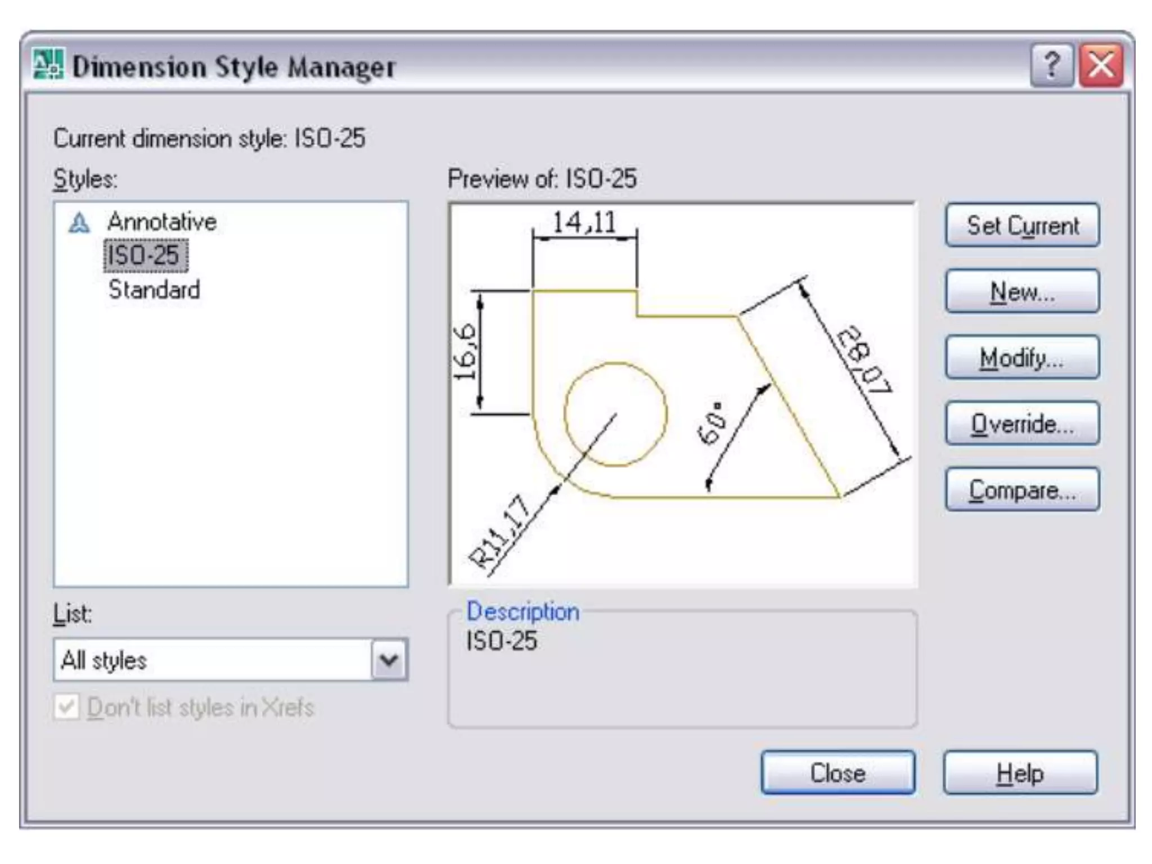The image size is (1152, 864).
Task: Open the Compare... styles dialog
Action: tap(1021, 490)
